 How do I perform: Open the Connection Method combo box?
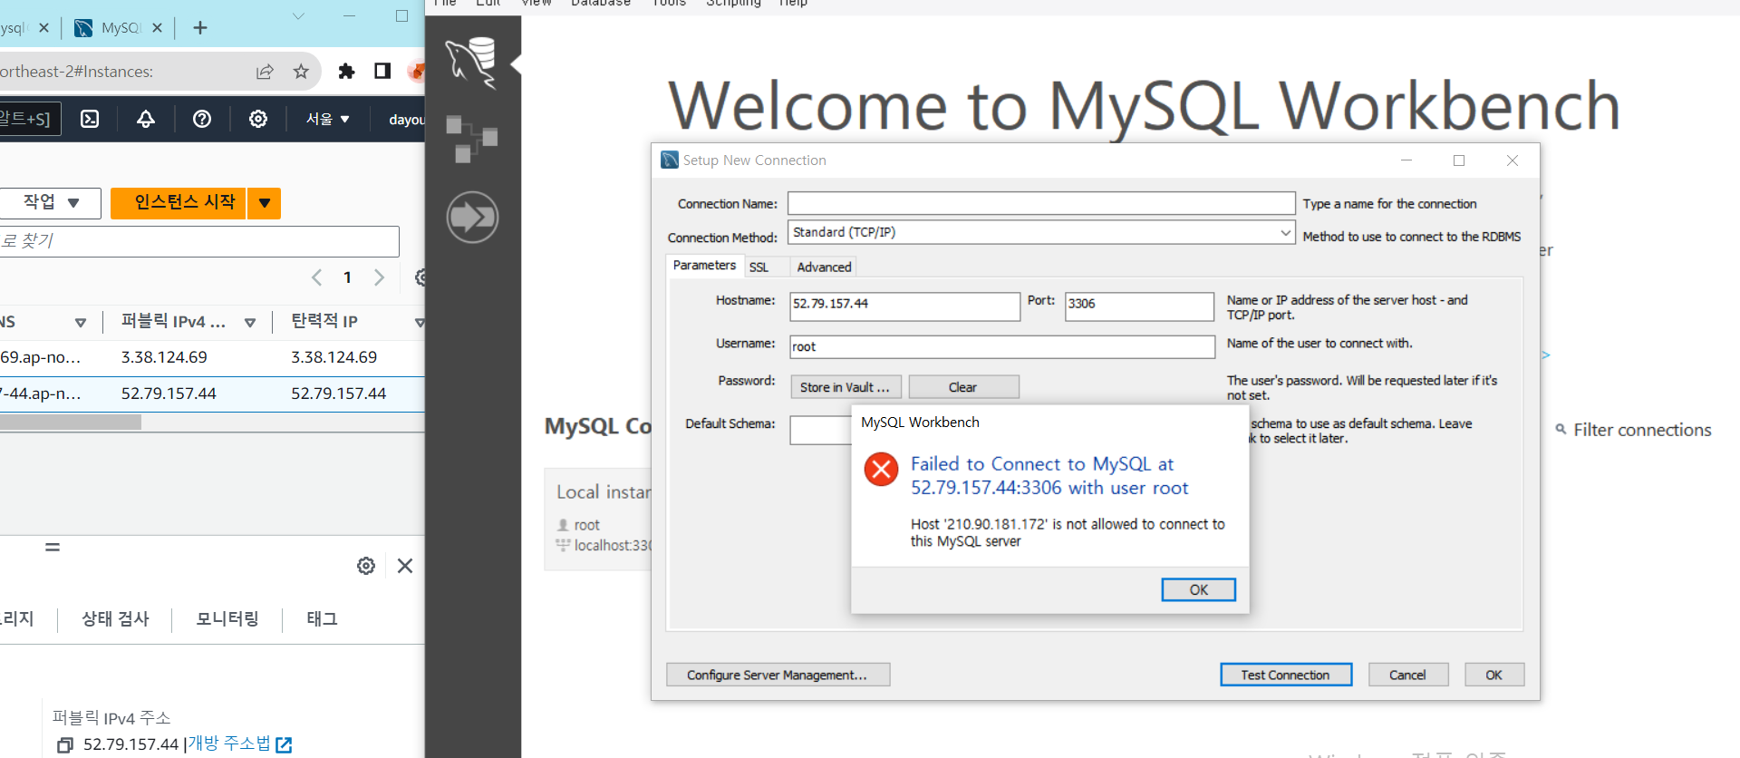1040,232
